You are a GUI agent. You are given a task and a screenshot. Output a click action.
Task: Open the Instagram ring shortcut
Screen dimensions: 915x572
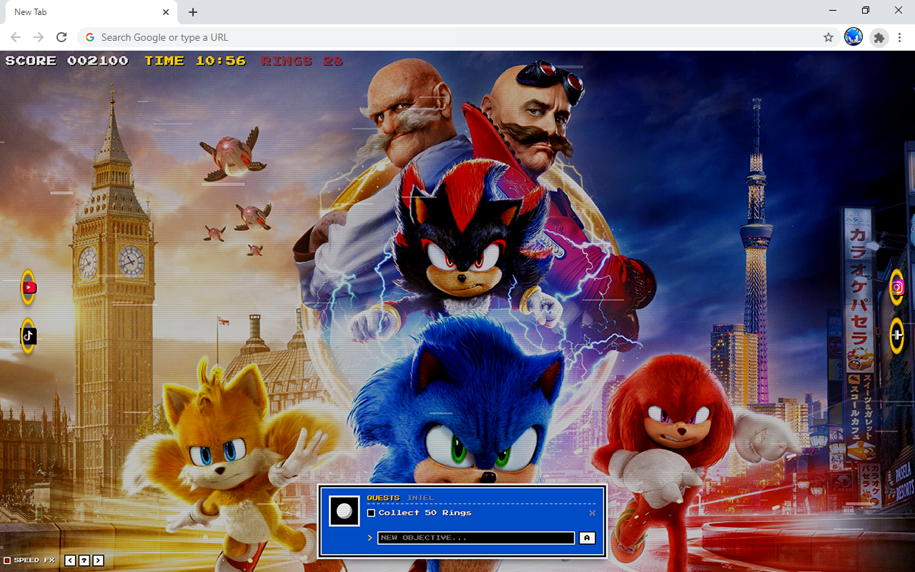(897, 287)
